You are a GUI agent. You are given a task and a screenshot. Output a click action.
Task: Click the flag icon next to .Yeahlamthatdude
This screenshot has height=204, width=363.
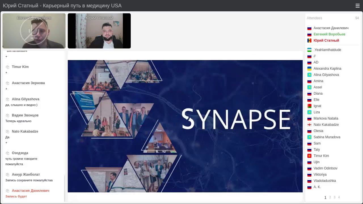pyautogui.click(x=309, y=50)
